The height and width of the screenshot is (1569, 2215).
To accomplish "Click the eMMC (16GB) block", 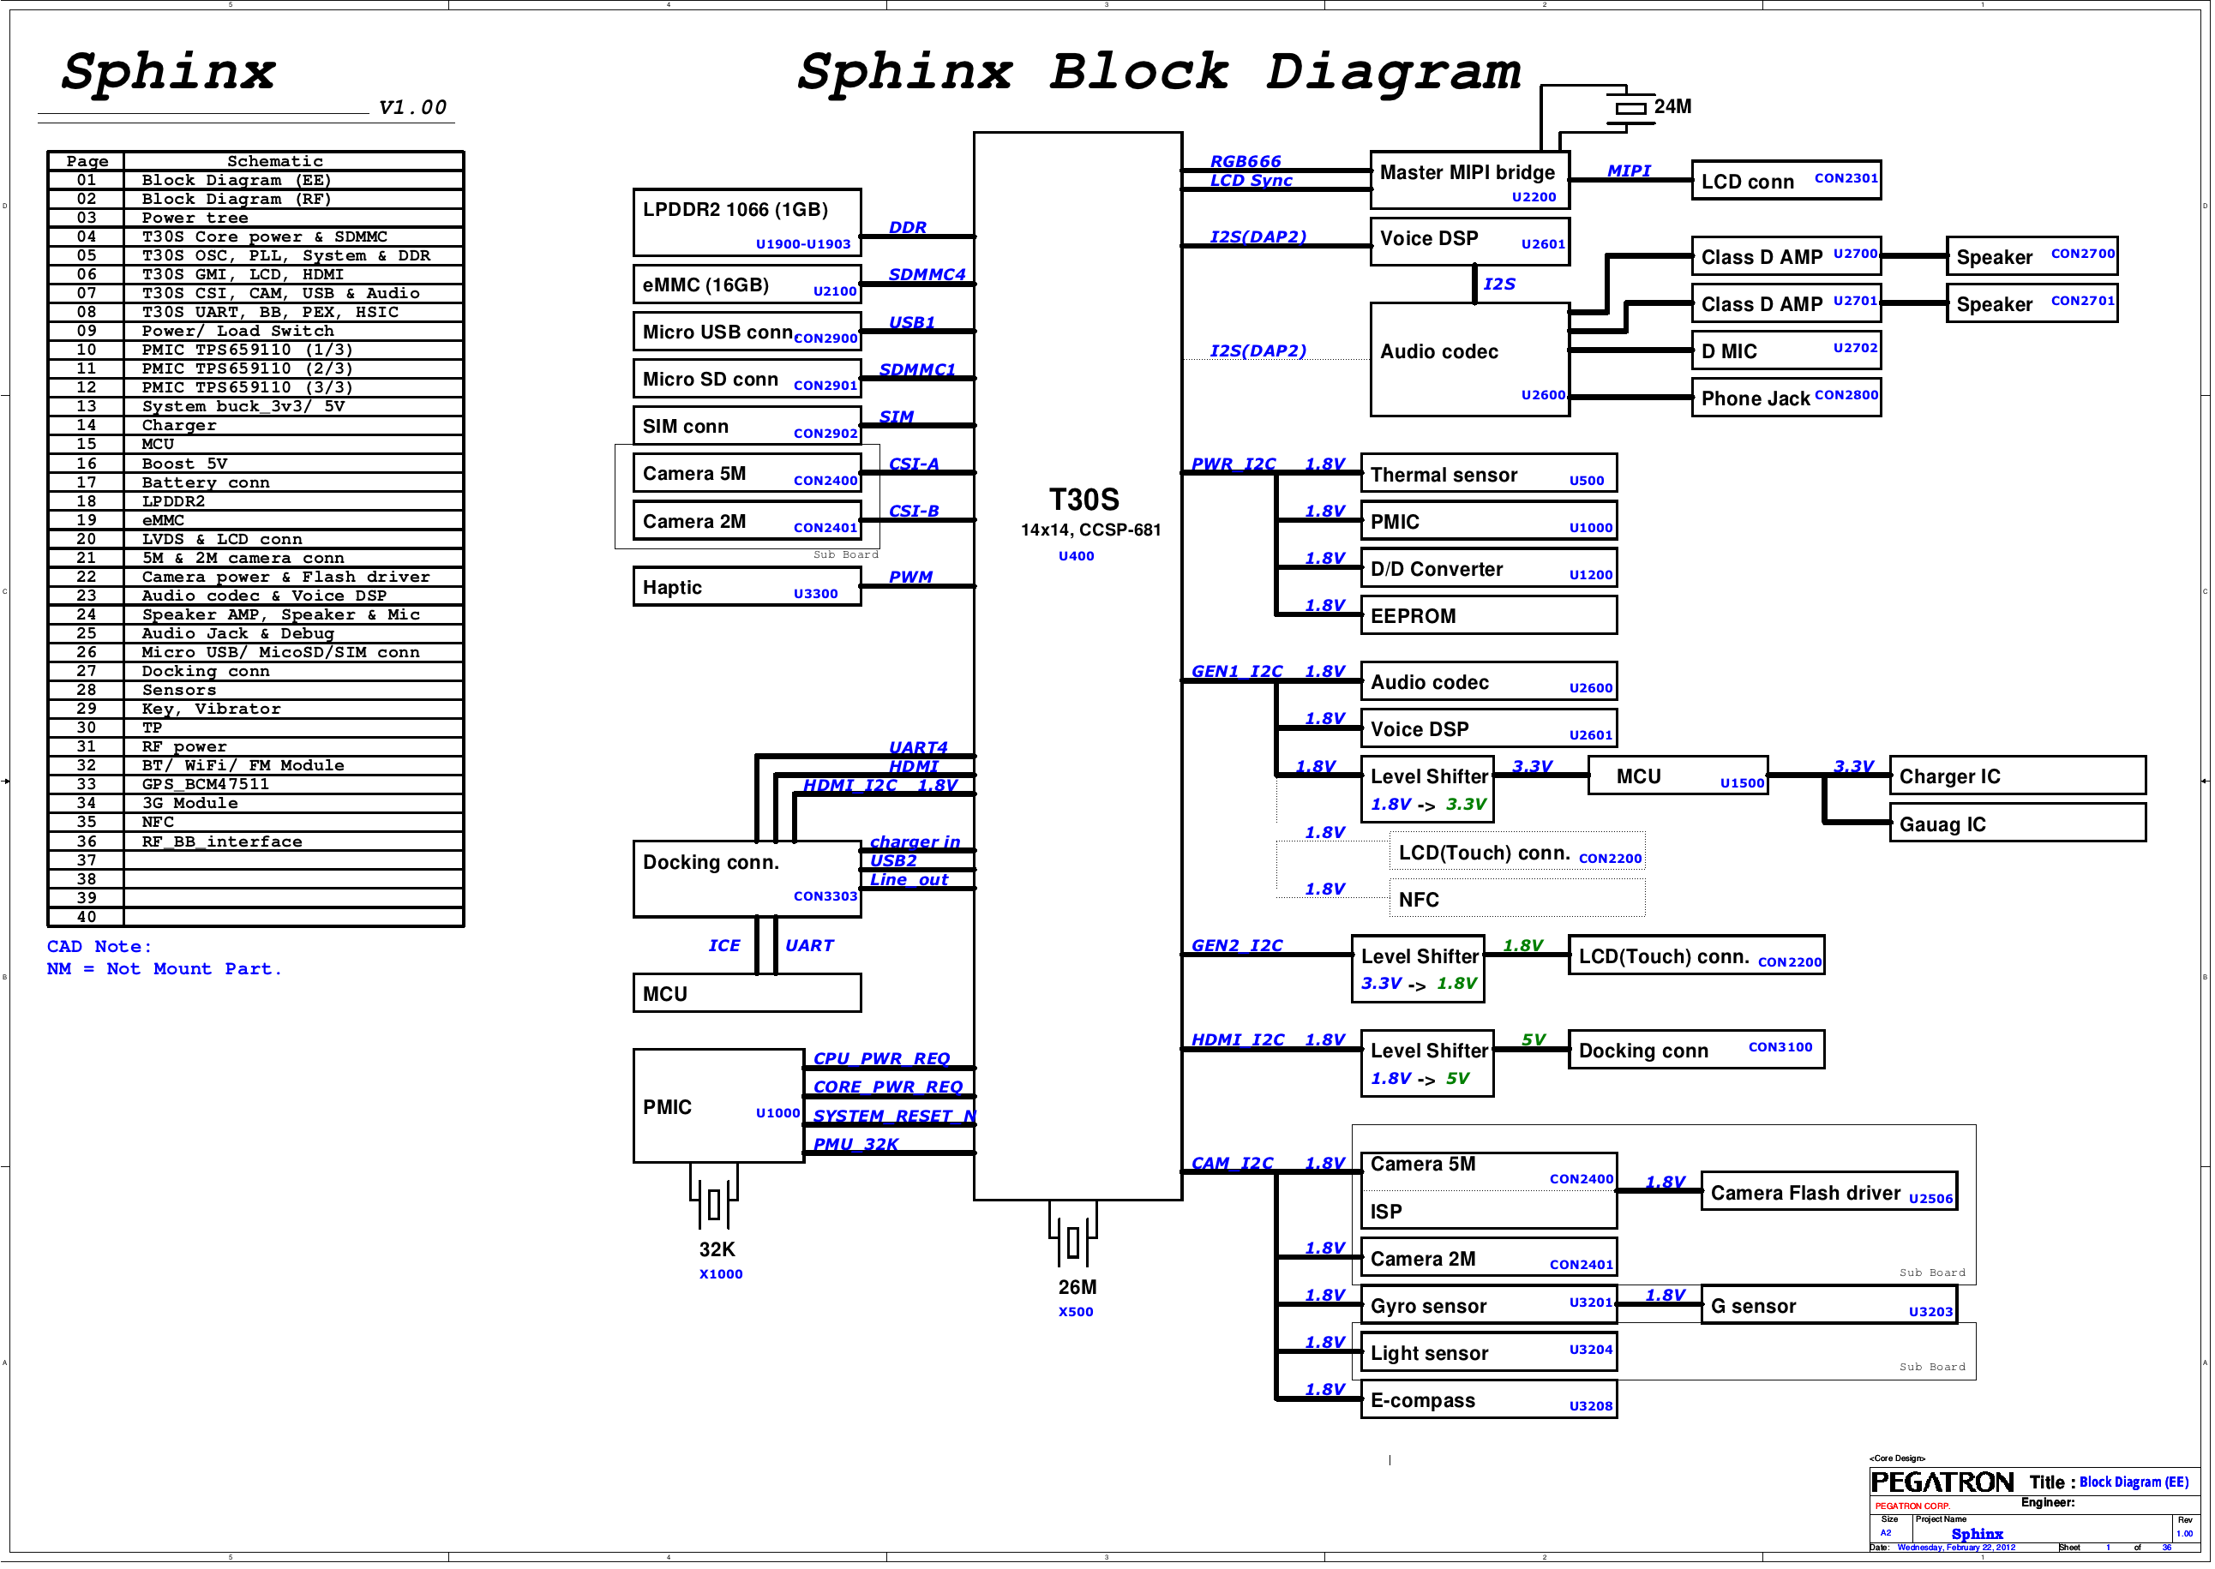I will coord(747,285).
